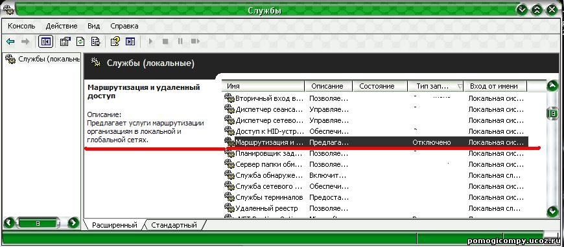Click the gear icon of Служба обнаружения row
The image size is (564, 247).
(x=229, y=175)
